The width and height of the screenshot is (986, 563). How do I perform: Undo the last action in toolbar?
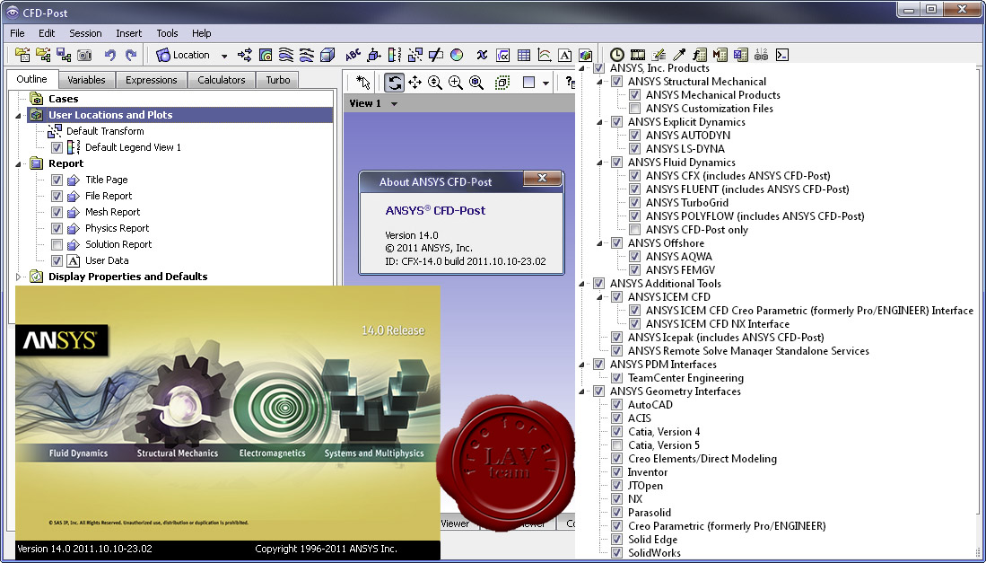click(110, 55)
